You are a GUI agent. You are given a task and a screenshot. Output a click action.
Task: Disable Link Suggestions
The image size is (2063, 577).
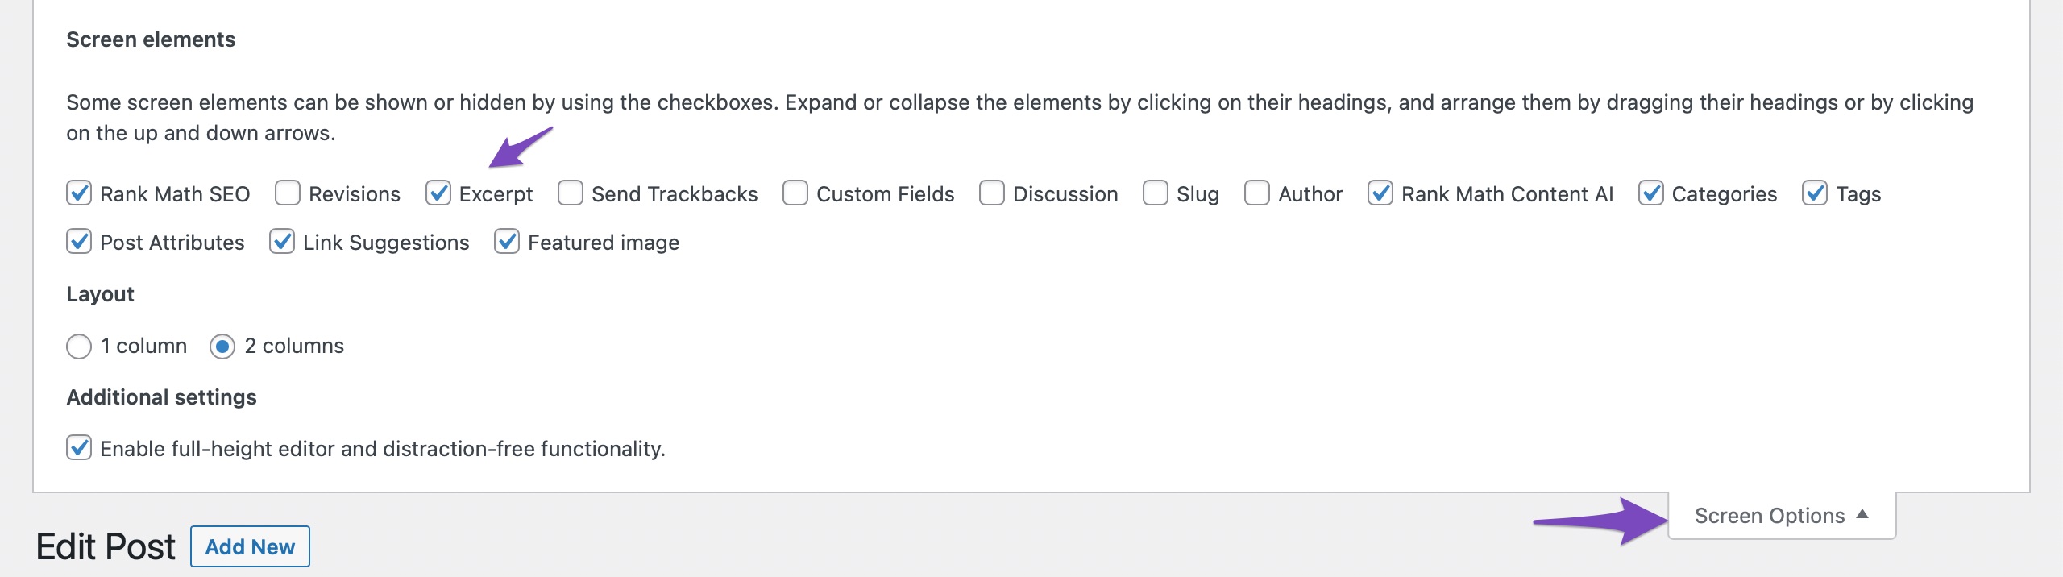pyautogui.click(x=281, y=242)
